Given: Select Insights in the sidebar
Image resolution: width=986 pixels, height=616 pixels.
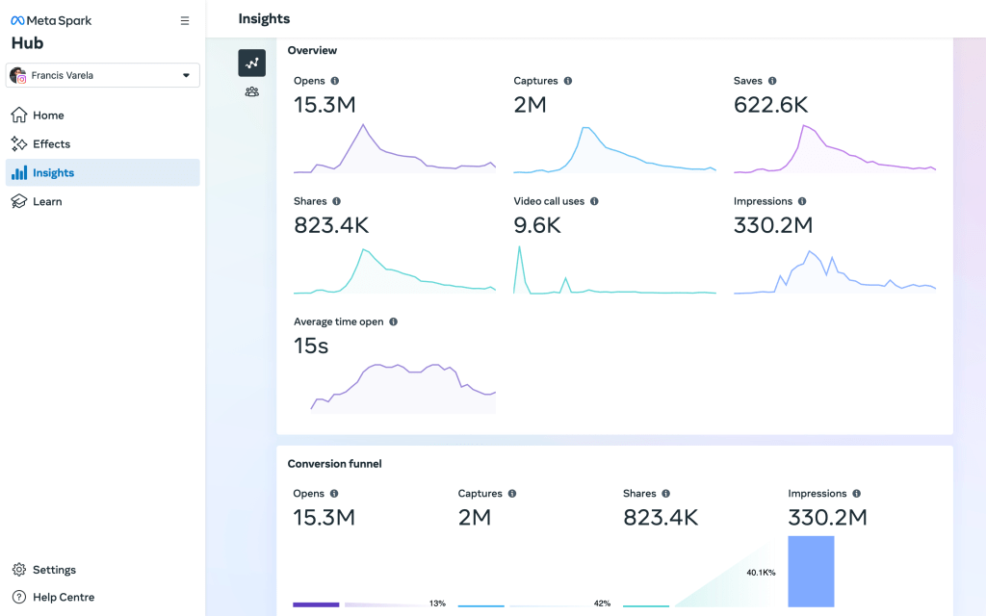Looking at the screenshot, I should 53,173.
